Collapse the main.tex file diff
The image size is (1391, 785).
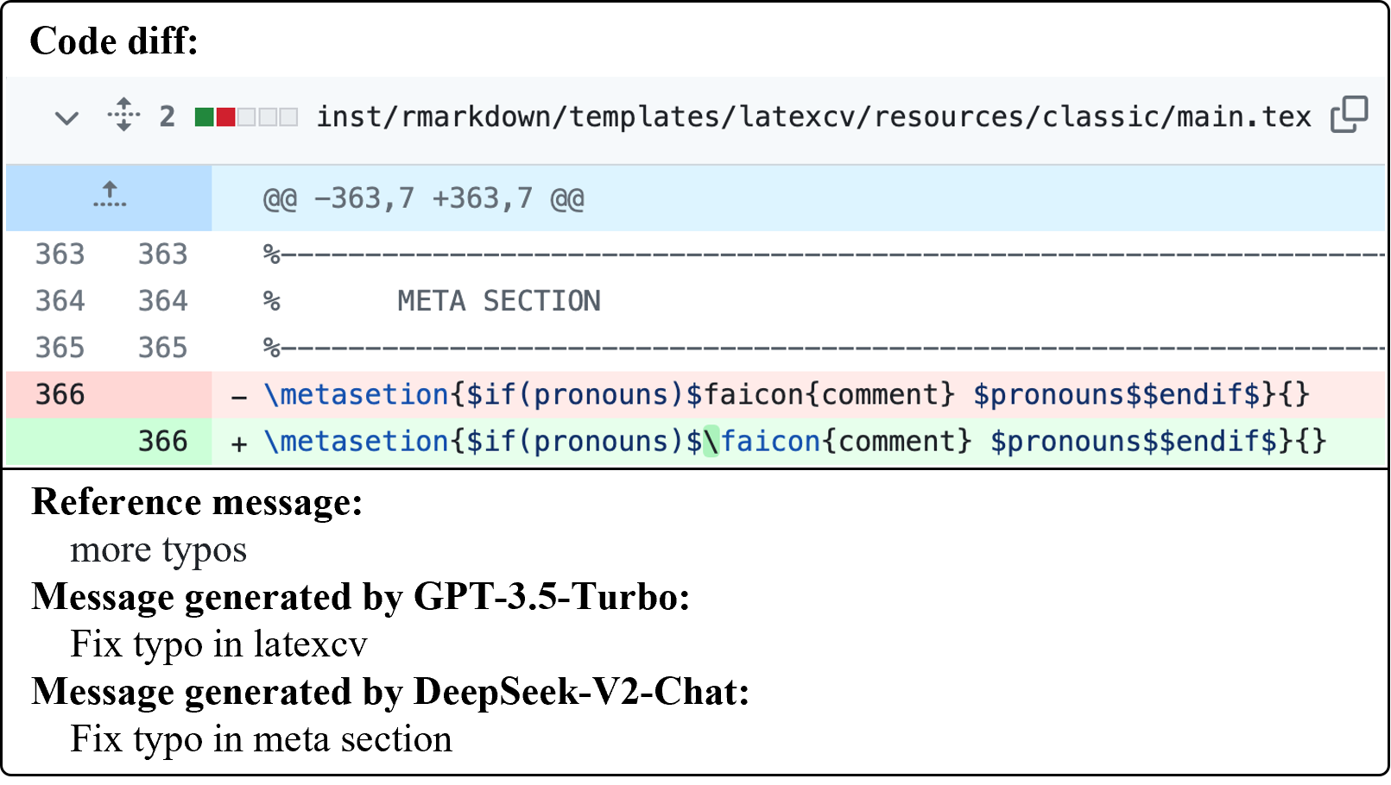(x=66, y=117)
